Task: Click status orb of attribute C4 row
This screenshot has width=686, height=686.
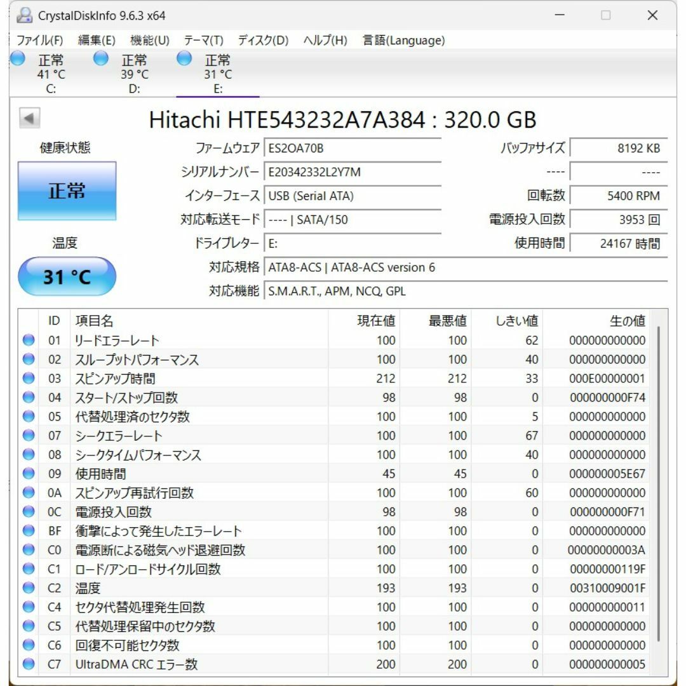Action: point(29,607)
